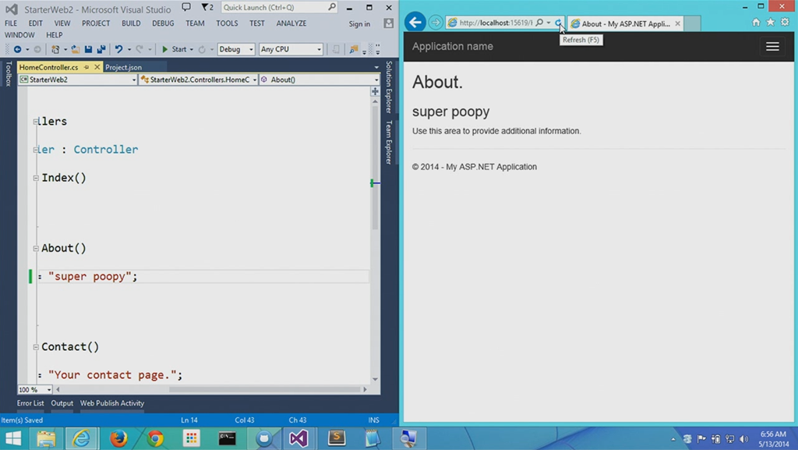Click the Sign in link
The width and height of the screenshot is (798, 450).
(359, 24)
